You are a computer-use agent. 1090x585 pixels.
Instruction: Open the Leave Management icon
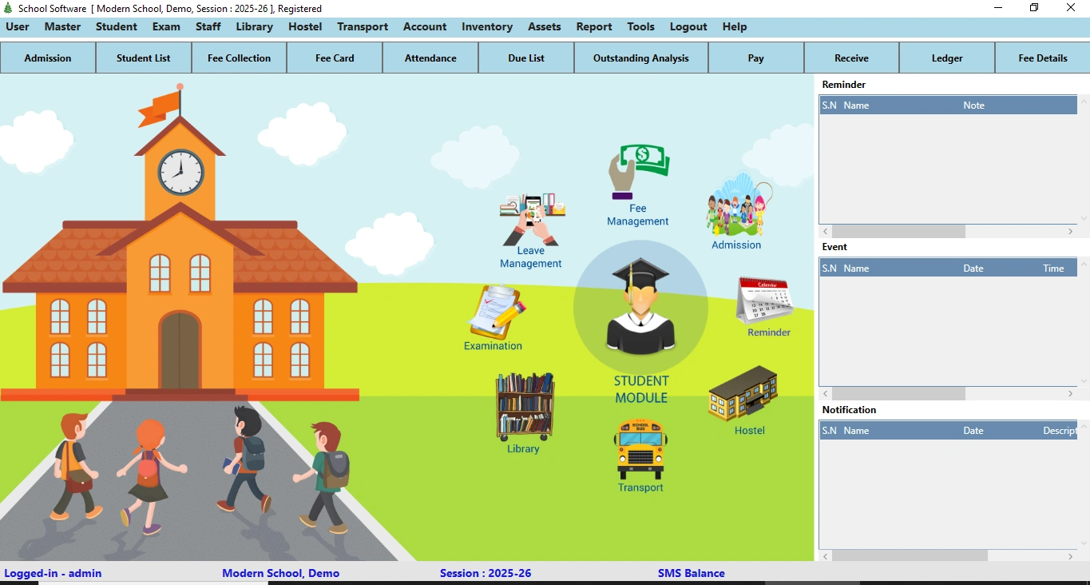(x=533, y=220)
